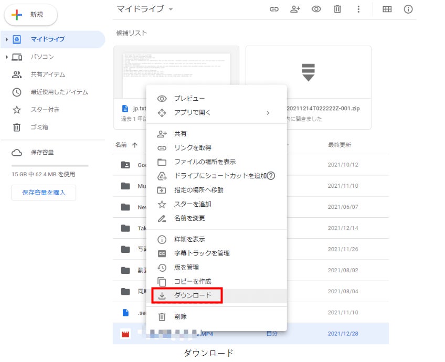Click the get link icon in top toolbar
Screen dimensions: 445x362
(274, 9)
